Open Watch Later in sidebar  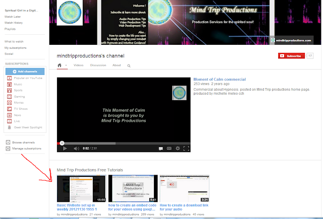point(13,17)
